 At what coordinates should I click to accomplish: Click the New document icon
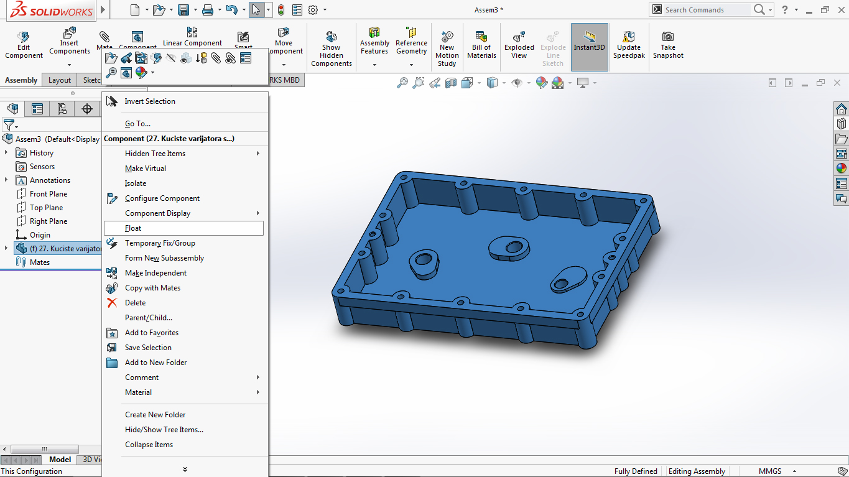coord(136,9)
